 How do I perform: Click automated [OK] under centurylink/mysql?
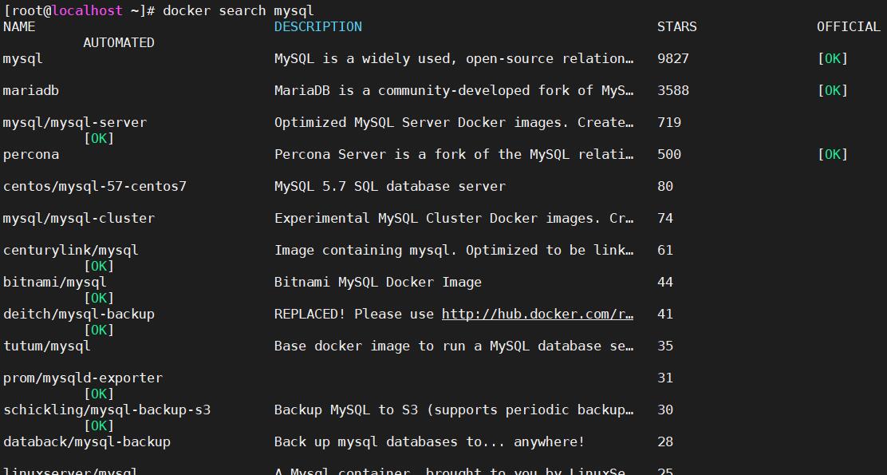99,266
